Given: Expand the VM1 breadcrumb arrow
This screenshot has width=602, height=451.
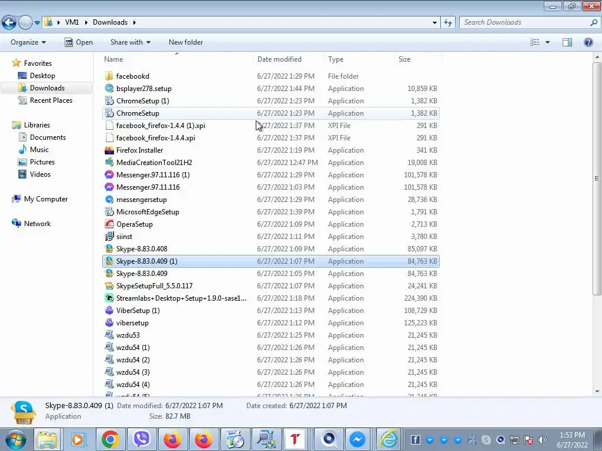Looking at the screenshot, I should coord(85,22).
